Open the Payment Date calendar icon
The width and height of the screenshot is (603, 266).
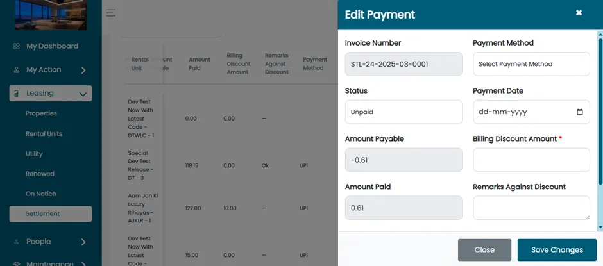coord(580,112)
